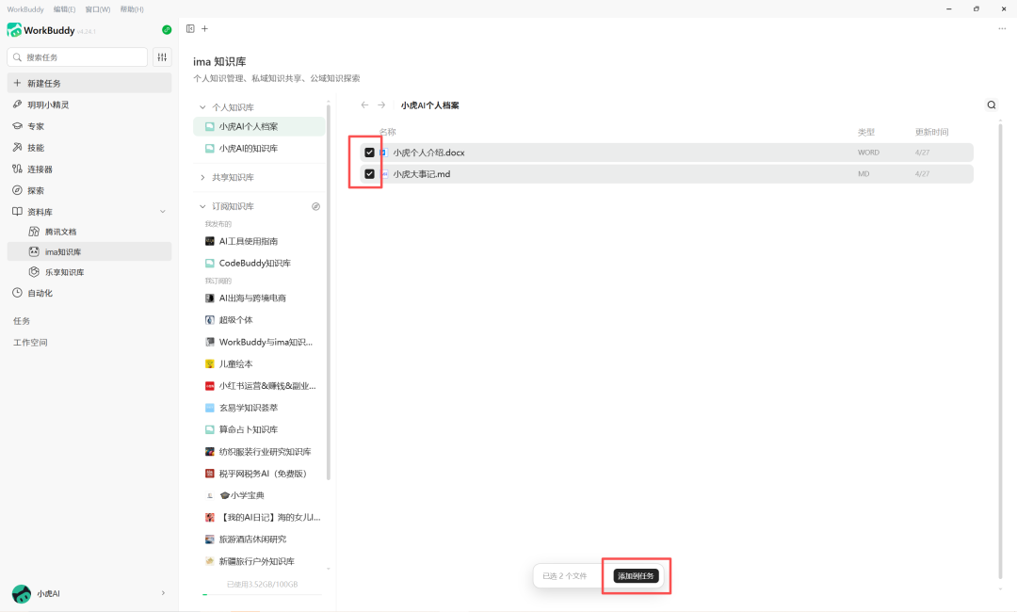1017x612 pixels.
Task: Sort files by 类型 column header
Action: (x=866, y=132)
